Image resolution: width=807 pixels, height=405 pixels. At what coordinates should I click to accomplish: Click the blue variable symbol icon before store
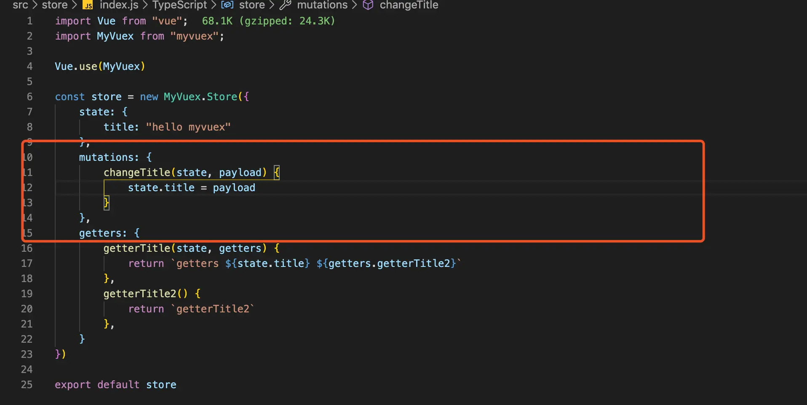[x=227, y=5]
